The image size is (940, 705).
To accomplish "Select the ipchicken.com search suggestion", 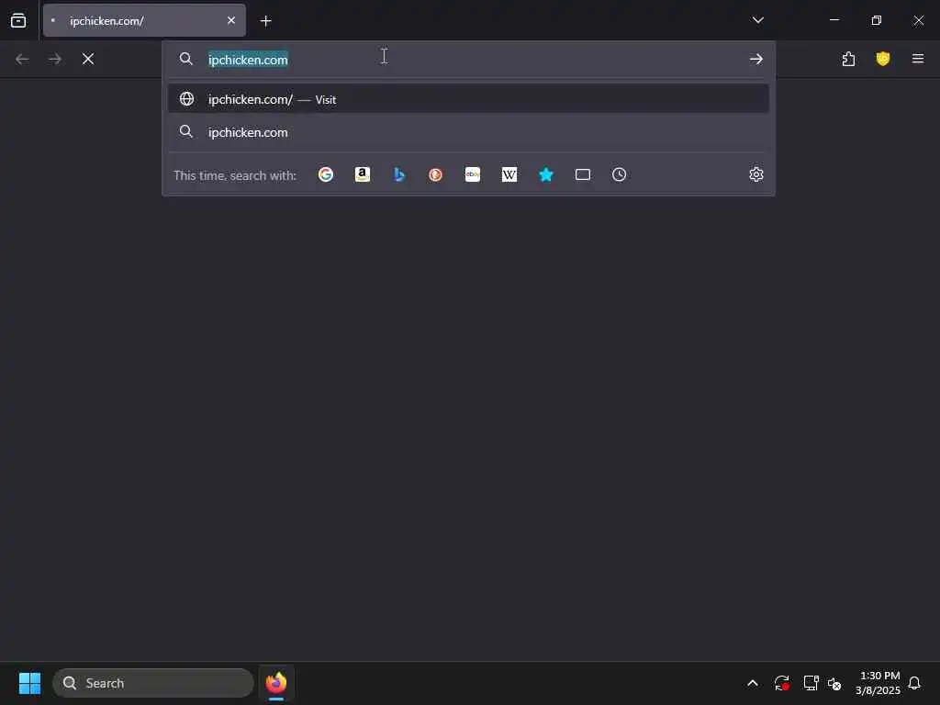I will tap(468, 132).
